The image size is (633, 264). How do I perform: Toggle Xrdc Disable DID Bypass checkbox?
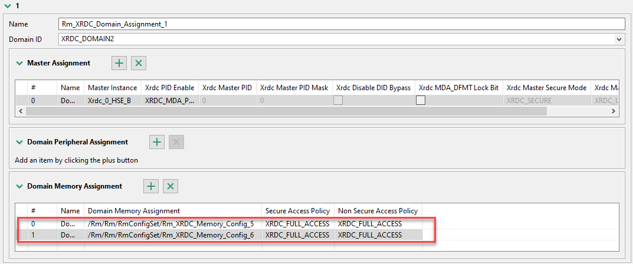pyautogui.click(x=339, y=101)
